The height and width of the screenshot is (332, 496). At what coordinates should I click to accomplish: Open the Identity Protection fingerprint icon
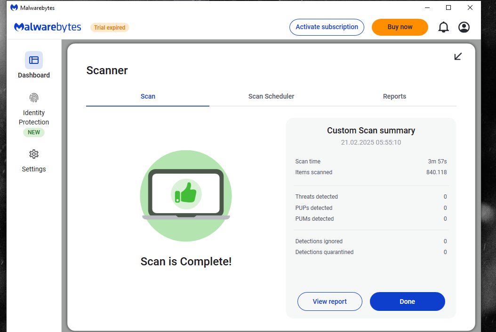[x=34, y=98]
